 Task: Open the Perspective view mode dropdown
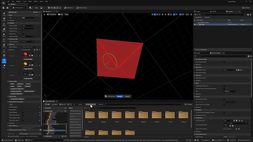tap(51, 14)
